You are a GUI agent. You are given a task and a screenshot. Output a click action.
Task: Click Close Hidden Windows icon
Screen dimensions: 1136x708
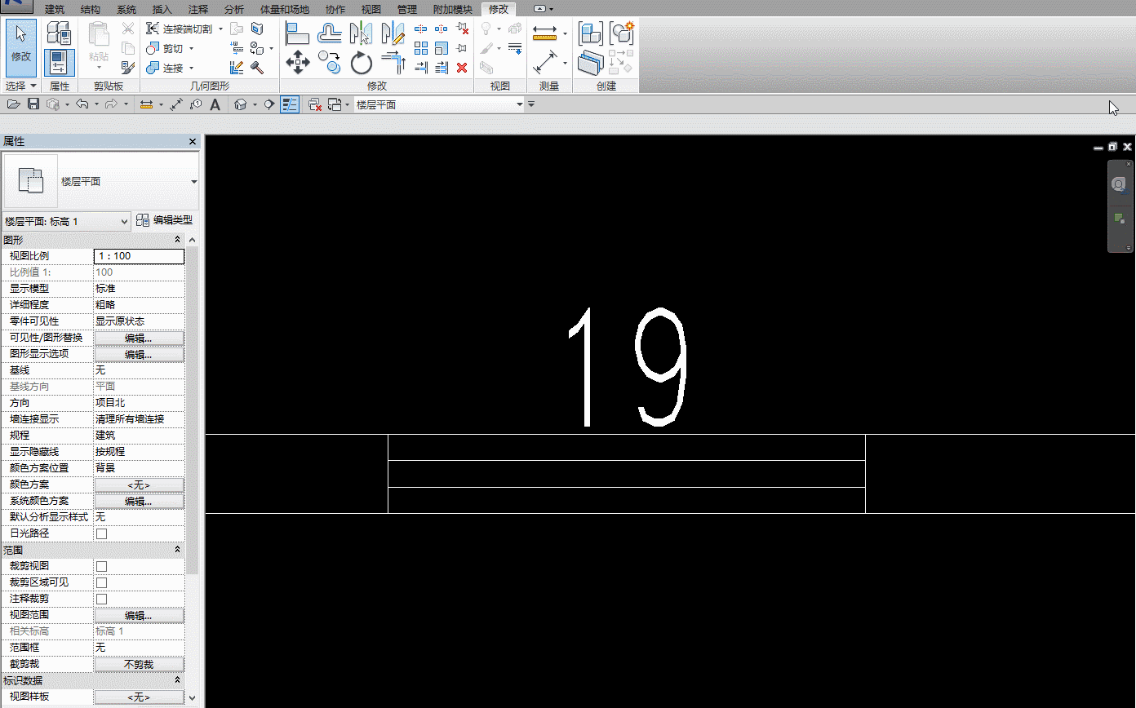[314, 104]
